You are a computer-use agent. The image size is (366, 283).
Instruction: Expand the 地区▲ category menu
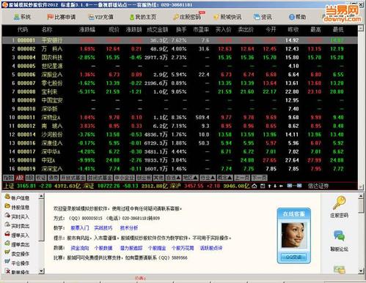191,178
